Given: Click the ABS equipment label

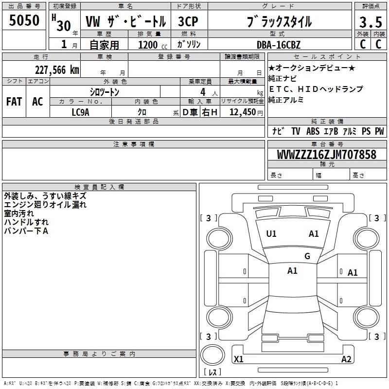Looking at the screenshot, I should point(313,131).
